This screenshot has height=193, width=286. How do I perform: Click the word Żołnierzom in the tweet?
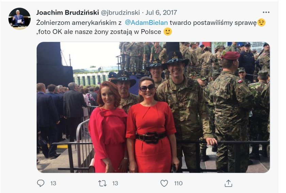tap(53, 22)
